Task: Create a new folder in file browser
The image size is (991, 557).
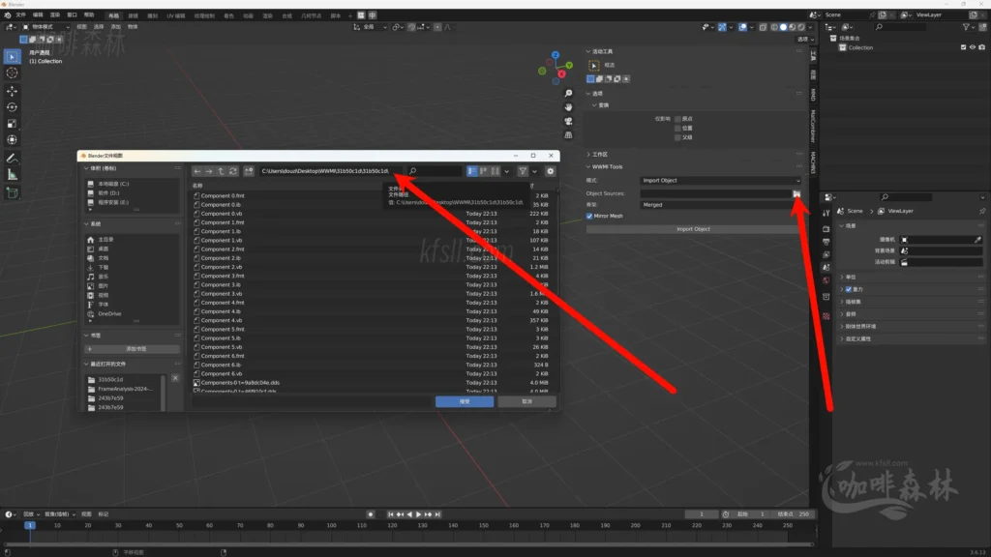Action: coord(249,171)
